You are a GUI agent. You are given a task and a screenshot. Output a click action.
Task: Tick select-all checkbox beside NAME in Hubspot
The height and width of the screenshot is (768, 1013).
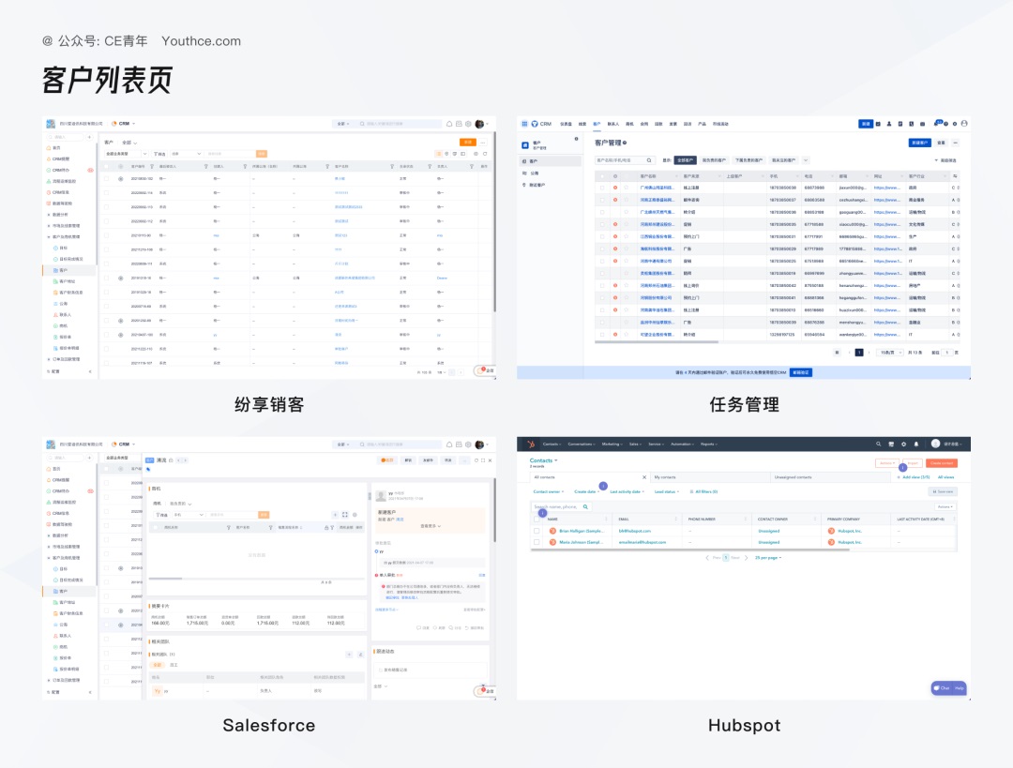click(537, 520)
